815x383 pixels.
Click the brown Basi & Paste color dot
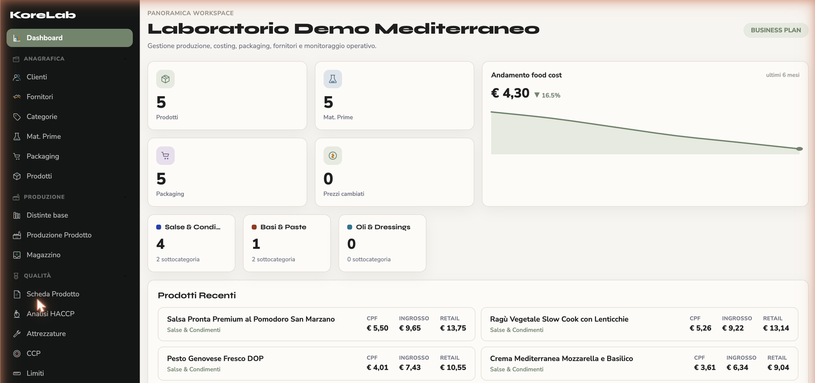[254, 227]
